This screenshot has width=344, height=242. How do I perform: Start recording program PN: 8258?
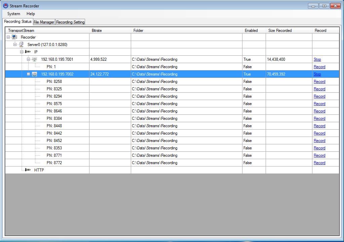coord(319,82)
